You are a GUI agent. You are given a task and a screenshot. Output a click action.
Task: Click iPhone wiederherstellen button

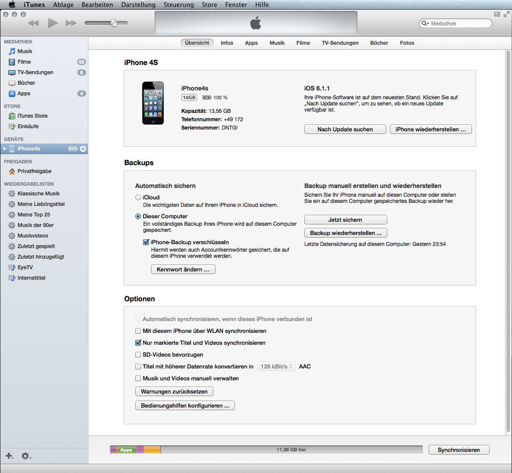431,130
